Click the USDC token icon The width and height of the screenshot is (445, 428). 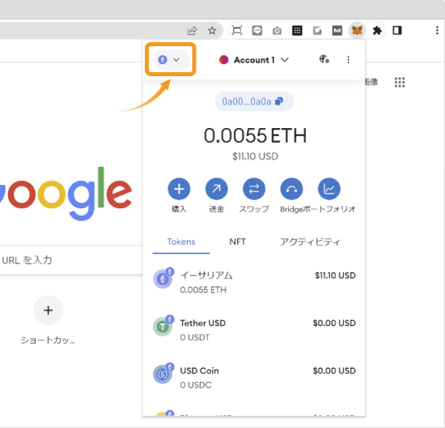(x=163, y=374)
